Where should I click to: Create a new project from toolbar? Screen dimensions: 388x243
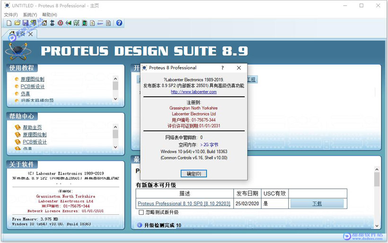coord(9,23)
